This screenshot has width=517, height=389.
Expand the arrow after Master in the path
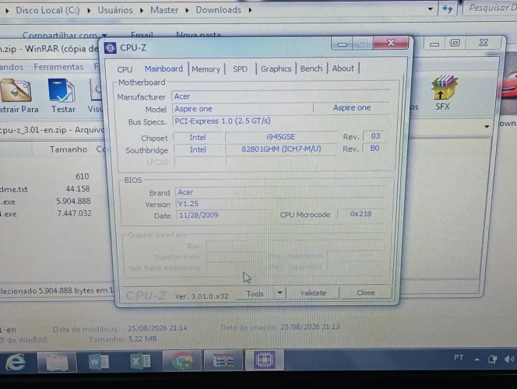(187, 11)
